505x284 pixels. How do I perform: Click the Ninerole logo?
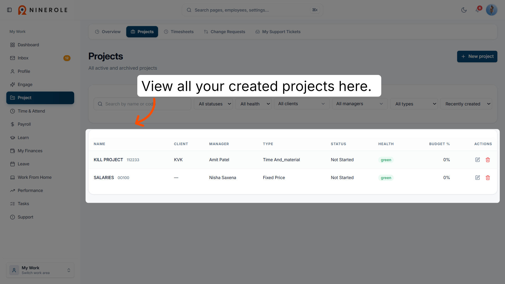pos(43,10)
